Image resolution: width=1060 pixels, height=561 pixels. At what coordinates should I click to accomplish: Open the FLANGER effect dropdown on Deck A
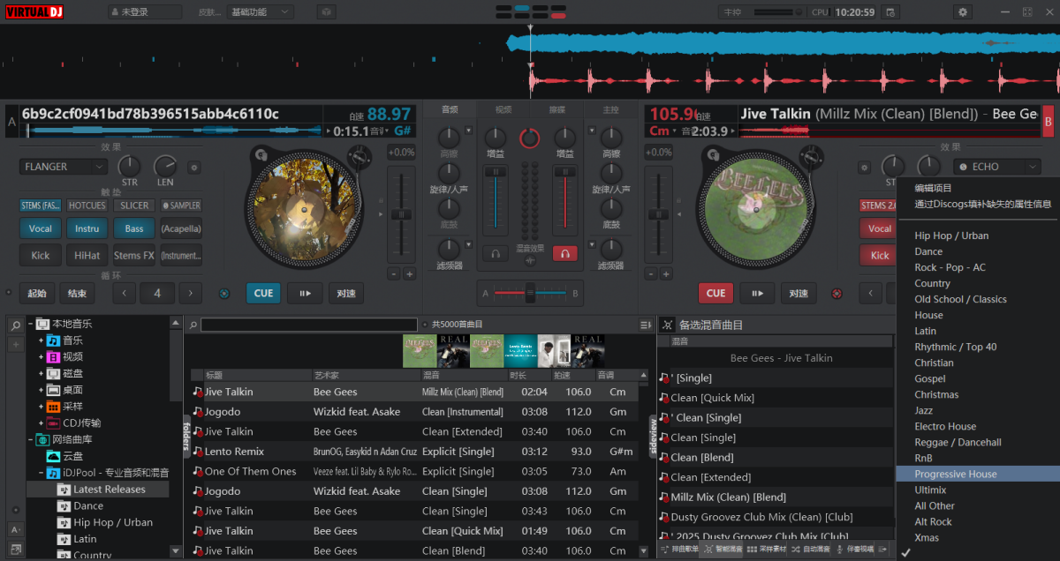click(63, 166)
